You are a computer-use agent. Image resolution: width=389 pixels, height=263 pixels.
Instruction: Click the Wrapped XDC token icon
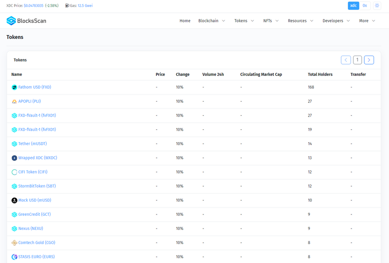(14, 158)
